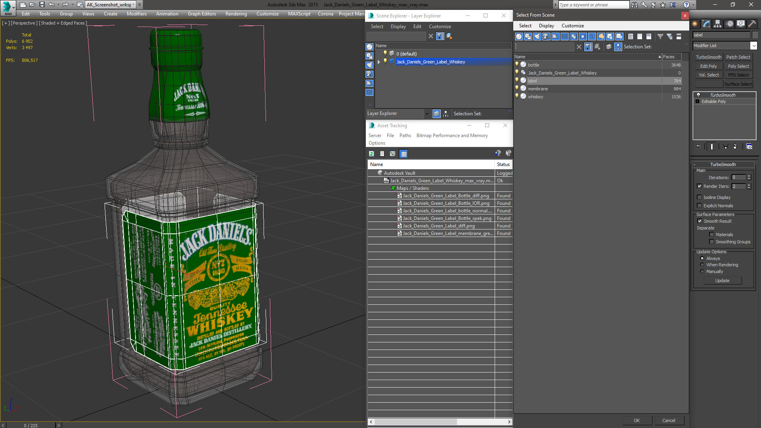Toggle Render Iters checkbox
Screen dimensions: 761x428
point(699,186)
